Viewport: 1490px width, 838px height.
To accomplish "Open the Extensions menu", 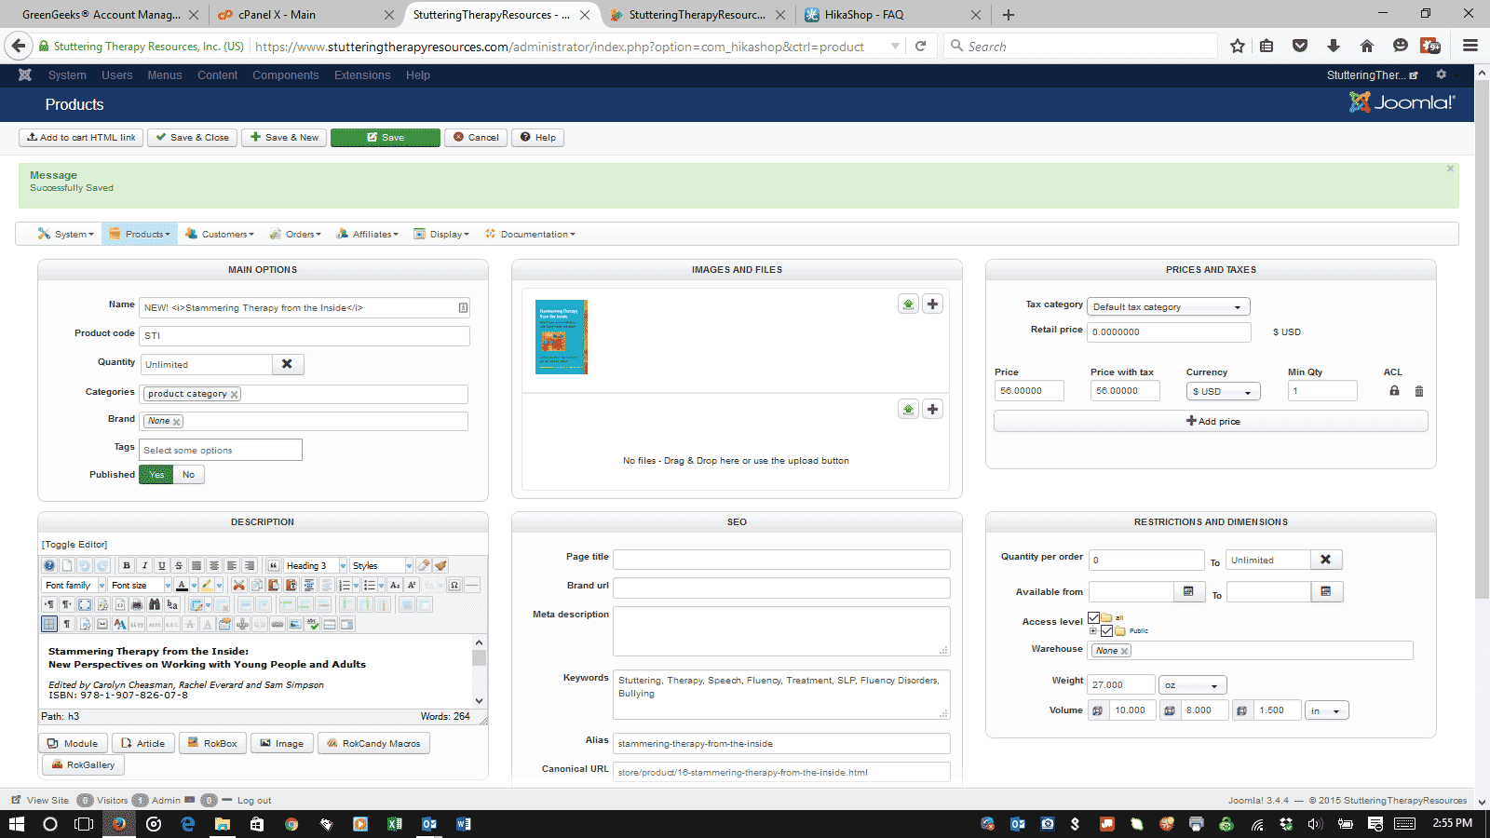I will pos(362,75).
